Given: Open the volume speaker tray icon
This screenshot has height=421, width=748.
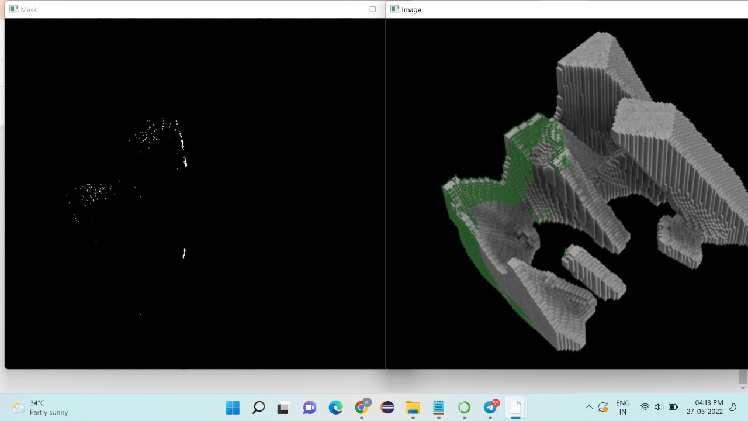Looking at the screenshot, I should click(659, 407).
